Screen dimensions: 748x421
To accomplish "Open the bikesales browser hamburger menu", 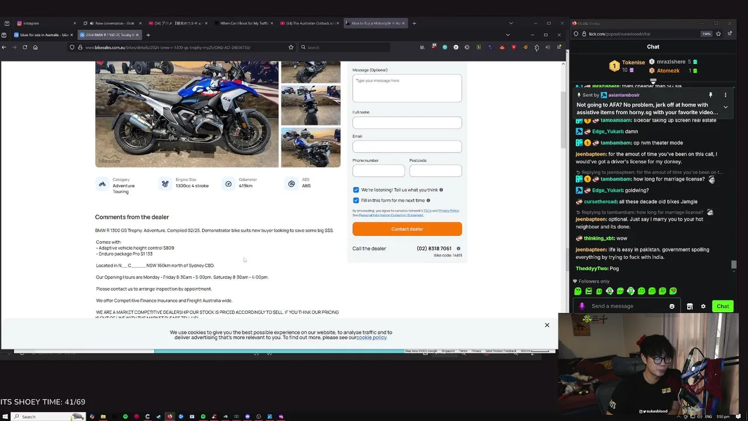I will click(x=559, y=47).
